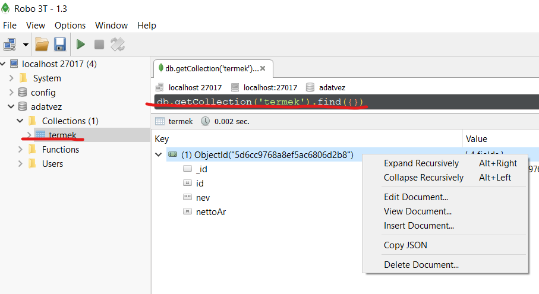539x294 pixels.
Task: Choose Edit Document... from context menu
Action: (445, 197)
